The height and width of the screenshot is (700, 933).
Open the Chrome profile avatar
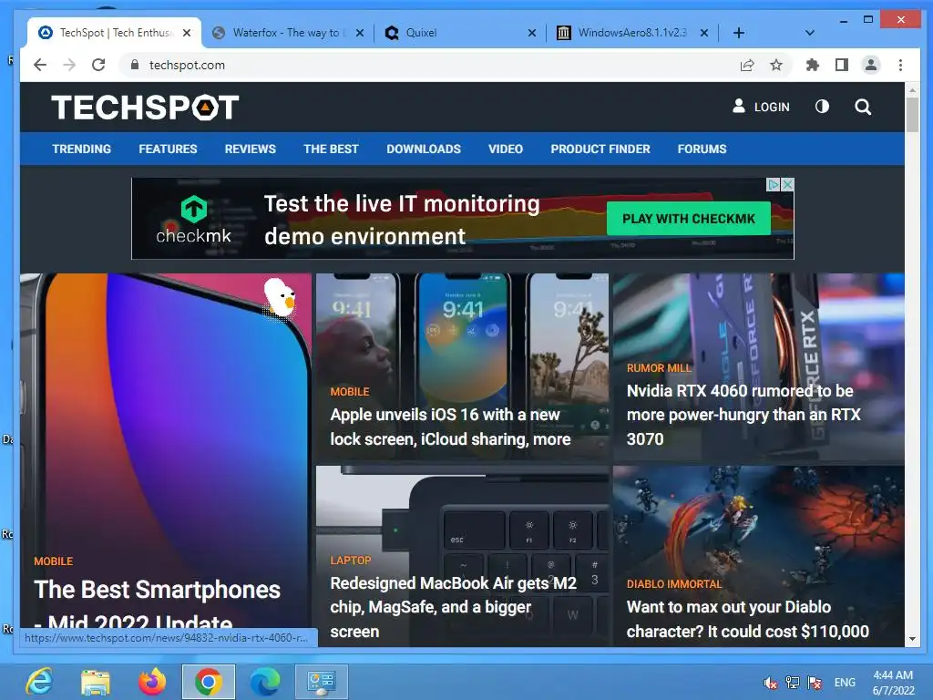tap(870, 65)
